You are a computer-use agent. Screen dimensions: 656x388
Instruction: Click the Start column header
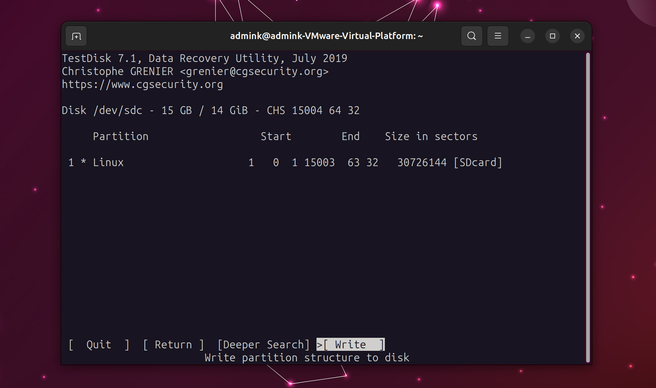click(276, 136)
